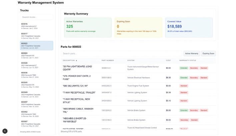Focus the Search parts field
The width and height of the screenshot is (236, 136).
[x=121, y=53]
